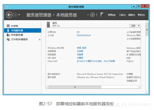The width and height of the screenshot is (154, 110).
Task: Open the notifications flag
Action: click(x=102, y=14)
